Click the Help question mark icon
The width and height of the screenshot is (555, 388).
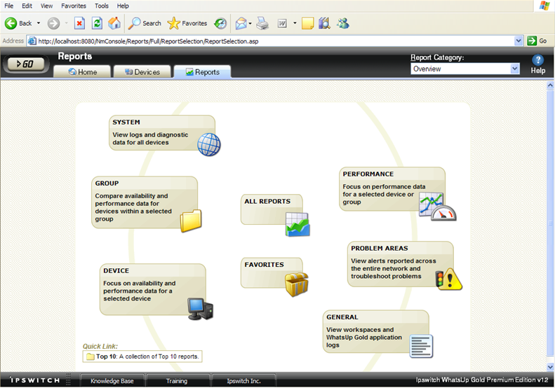coord(537,61)
